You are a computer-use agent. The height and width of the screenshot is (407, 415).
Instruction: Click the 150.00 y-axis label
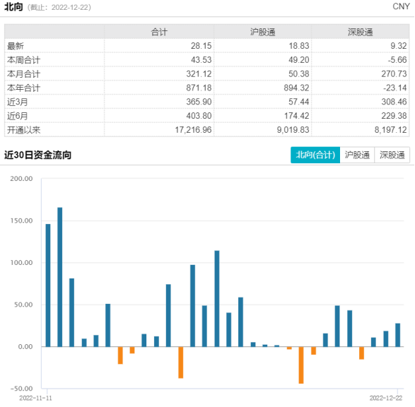(x=21, y=220)
